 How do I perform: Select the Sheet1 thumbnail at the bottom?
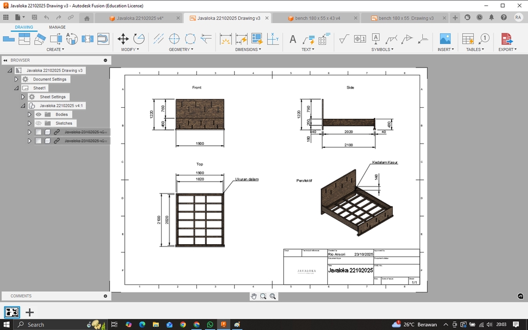[x=12, y=312]
